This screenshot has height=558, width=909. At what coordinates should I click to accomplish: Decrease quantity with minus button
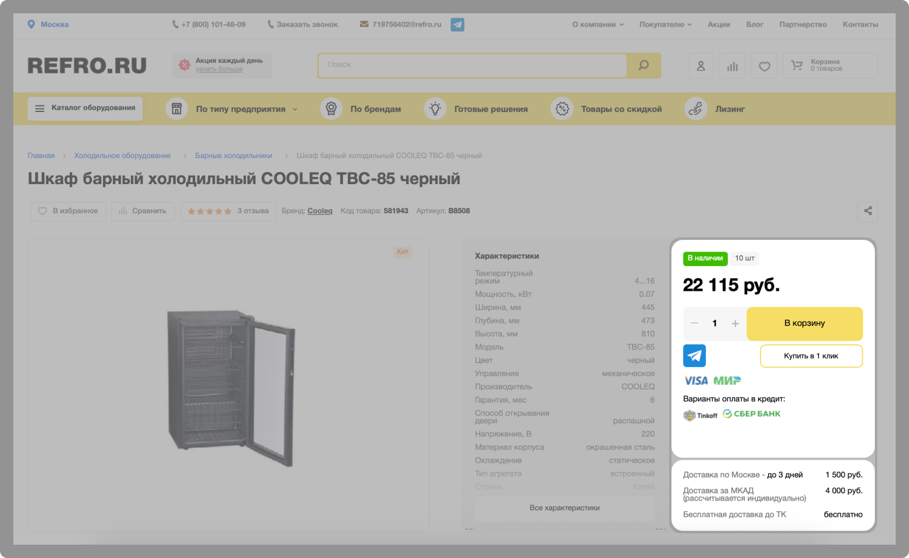coord(694,324)
